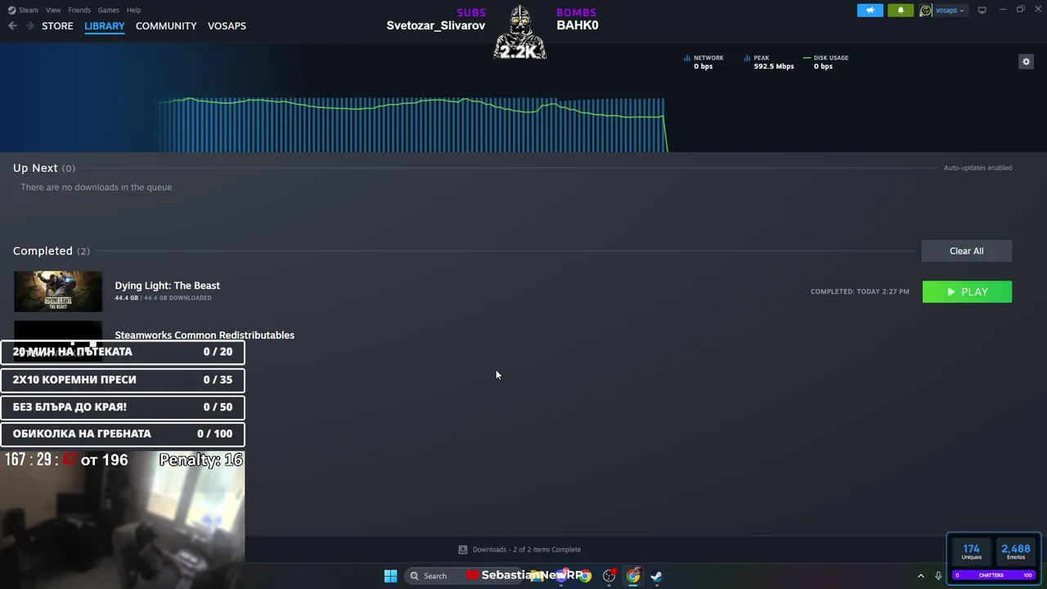The image size is (1047, 589).
Task: Click the 'BAHK0' bombs overlay name
Action: (x=577, y=25)
